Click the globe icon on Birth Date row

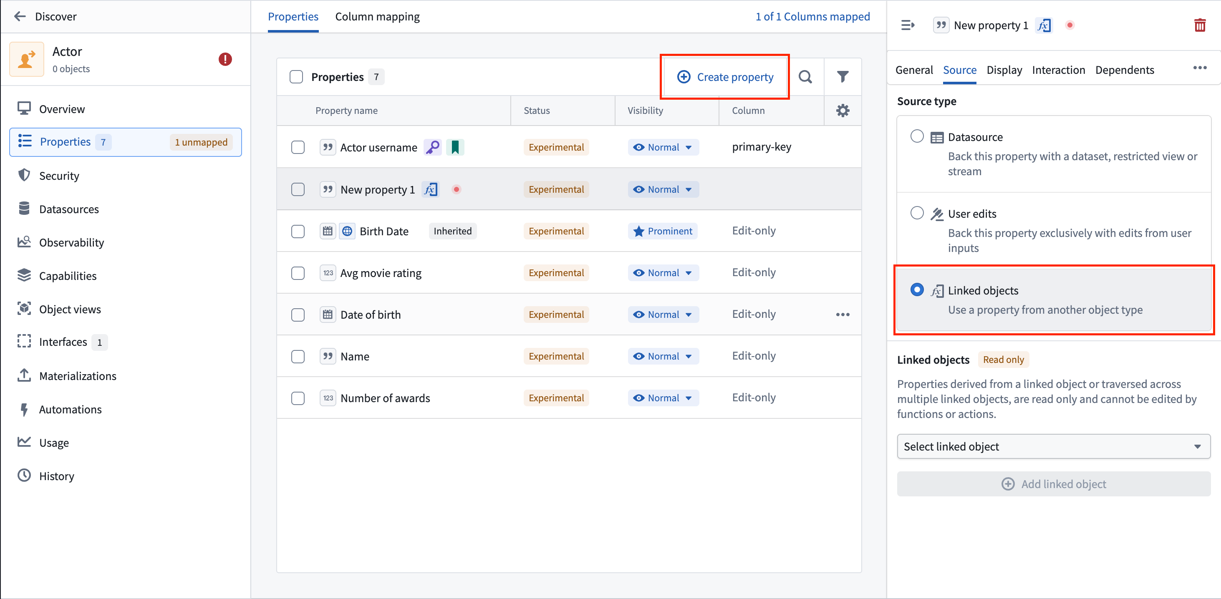coord(347,231)
